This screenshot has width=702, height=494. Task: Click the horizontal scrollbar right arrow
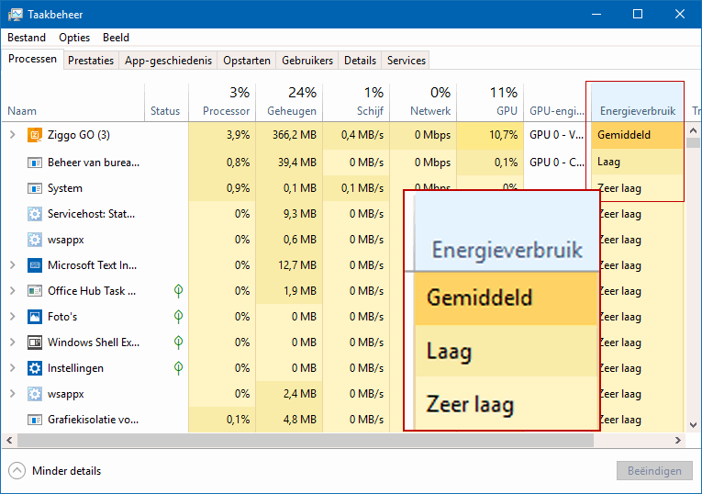[678, 440]
